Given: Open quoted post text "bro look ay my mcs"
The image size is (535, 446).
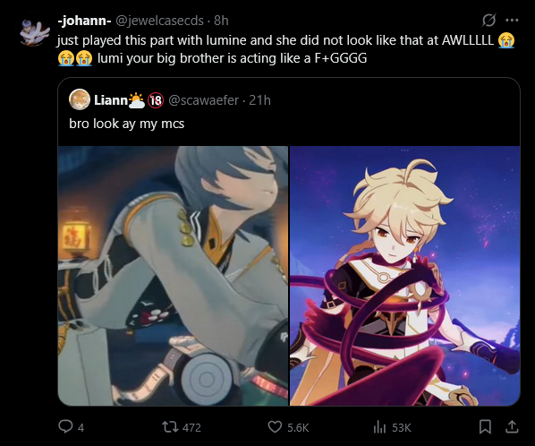Looking at the screenshot, I should 126,124.
